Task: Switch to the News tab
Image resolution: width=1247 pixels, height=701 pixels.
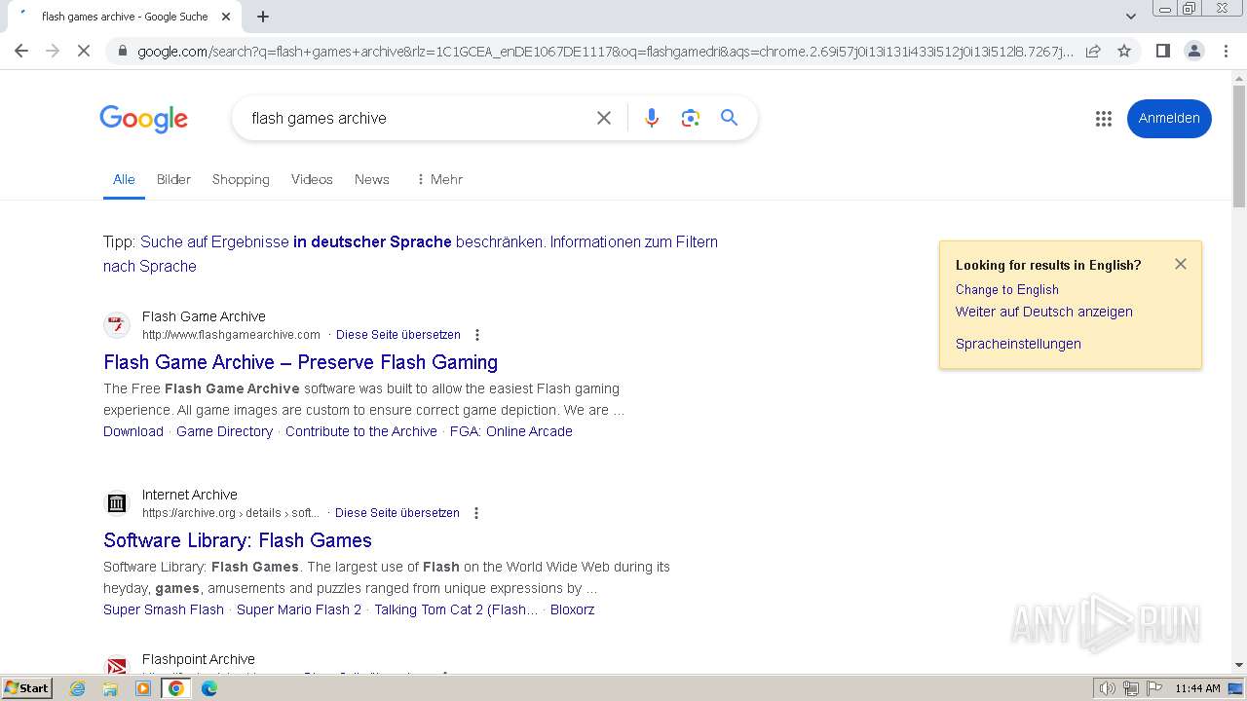Action: [372, 179]
